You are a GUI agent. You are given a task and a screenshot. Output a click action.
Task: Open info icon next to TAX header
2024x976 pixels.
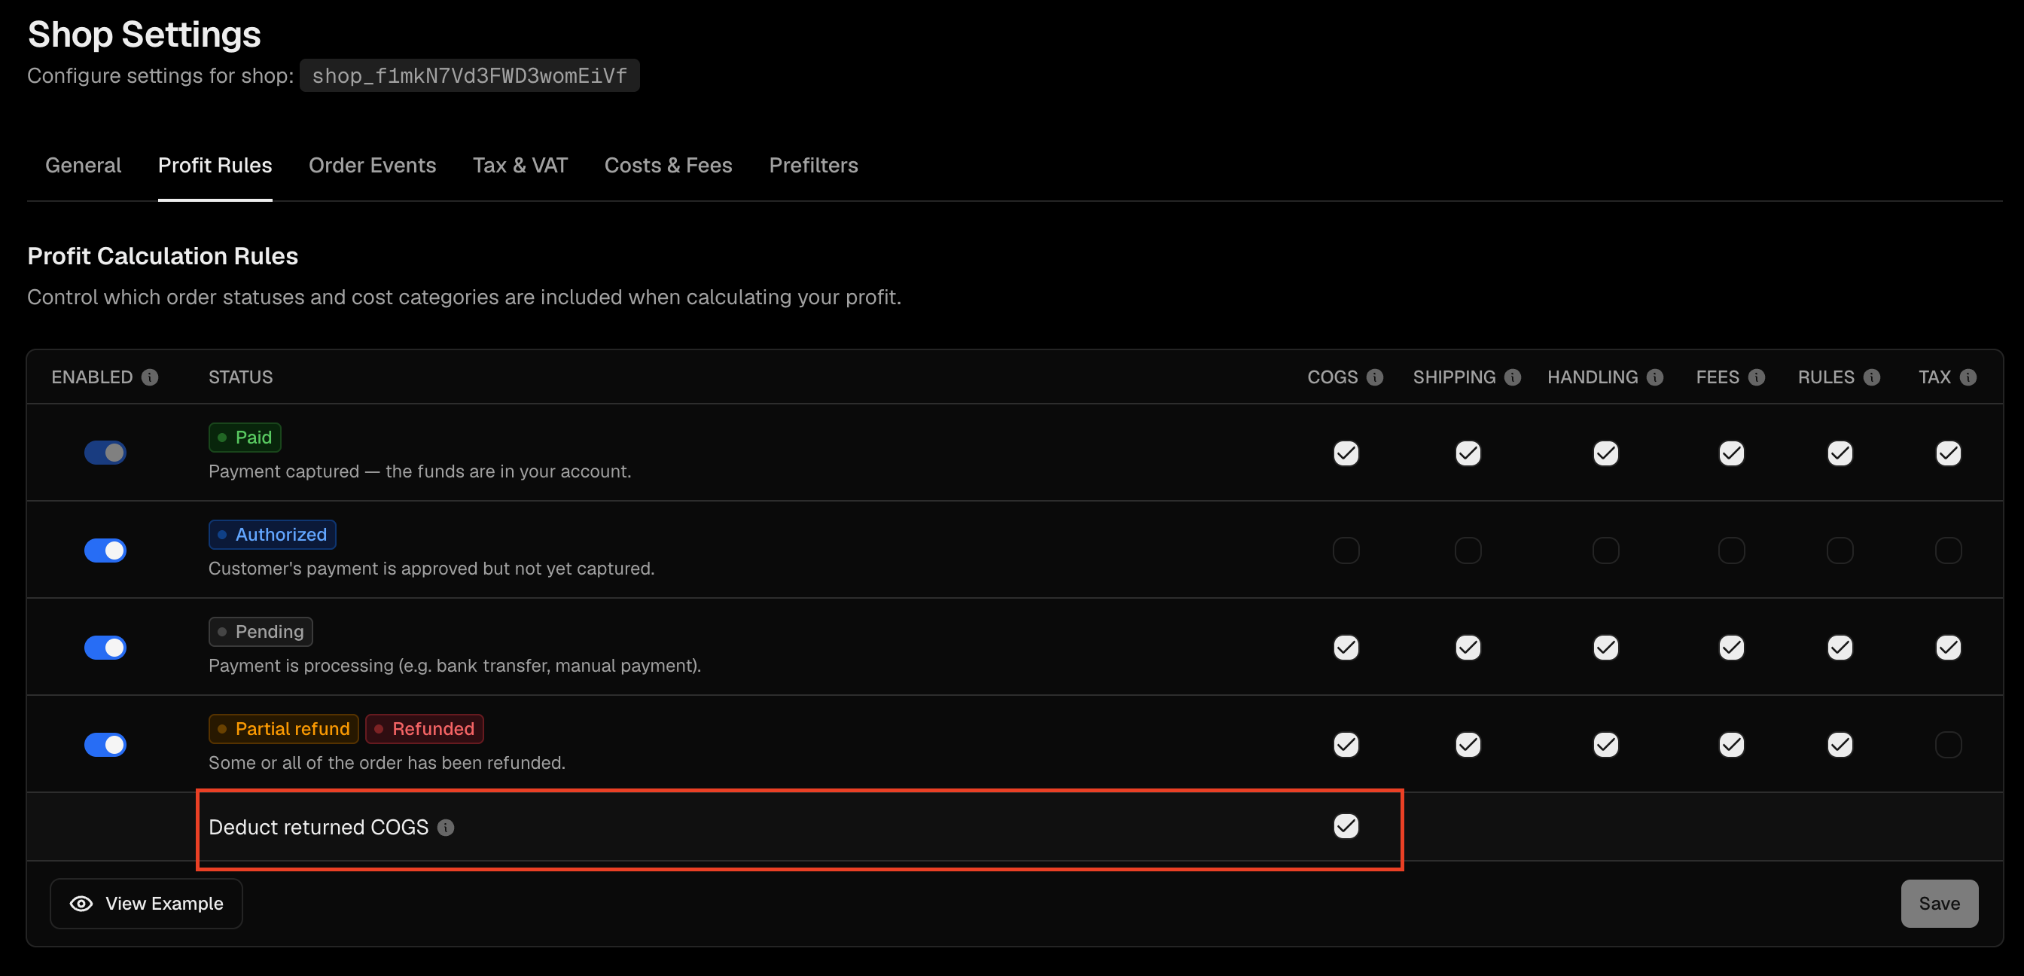click(x=1968, y=377)
